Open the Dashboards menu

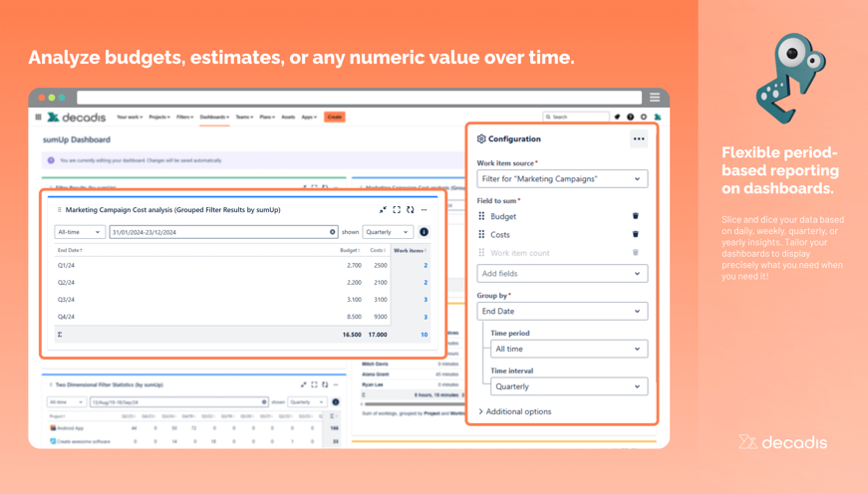[x=214, y=117]
